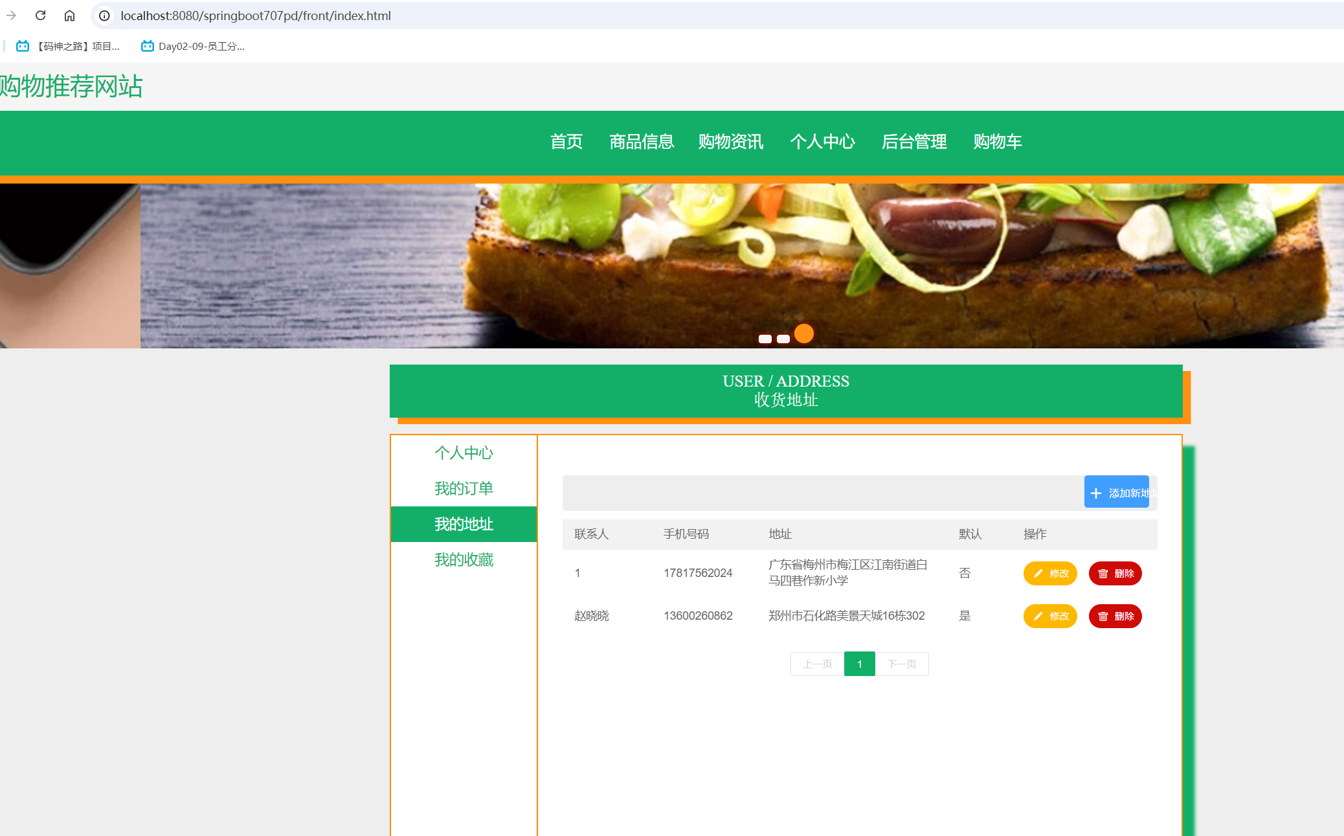Click the site info icon in address bar
The height and width of the screenshot is (836, 1344).
[x=104, y=16]
